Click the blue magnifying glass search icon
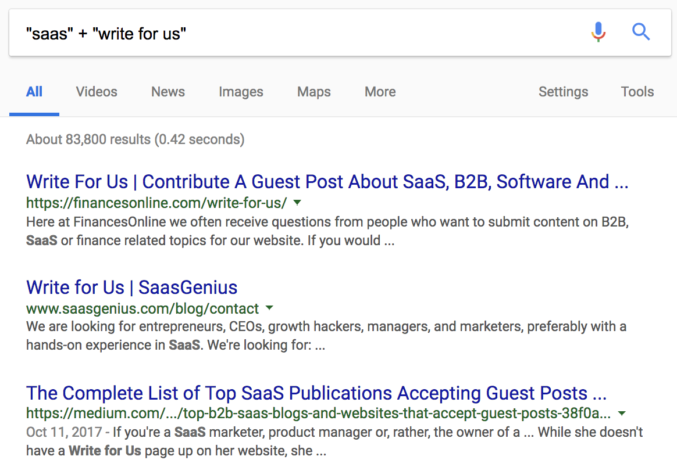The width and height of the screenshot is (677, 467). tap(641, 32)
